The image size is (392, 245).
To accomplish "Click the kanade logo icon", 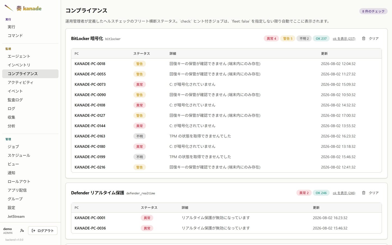I will pyautogui.click(x=9, y=8).
